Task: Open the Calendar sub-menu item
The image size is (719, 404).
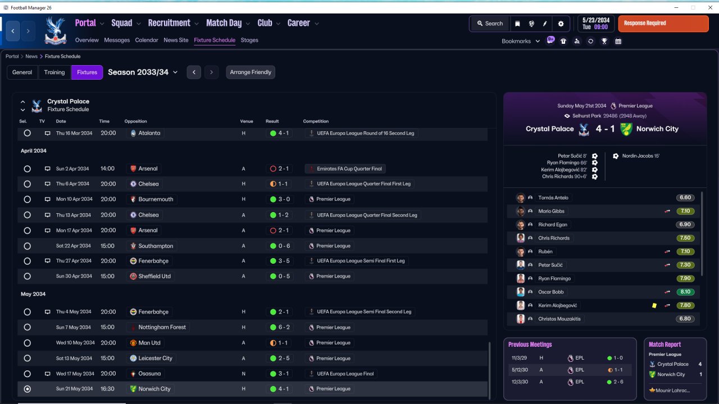Action: pos(147,40)
